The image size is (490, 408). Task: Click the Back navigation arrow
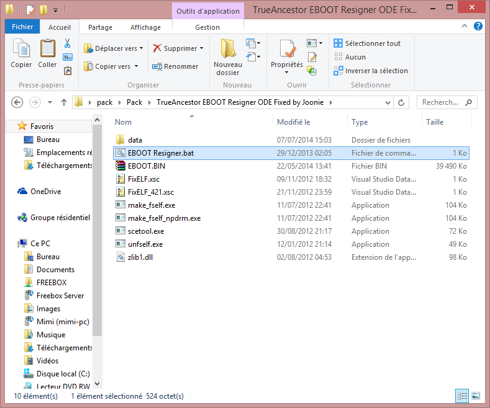click(17, 102)
